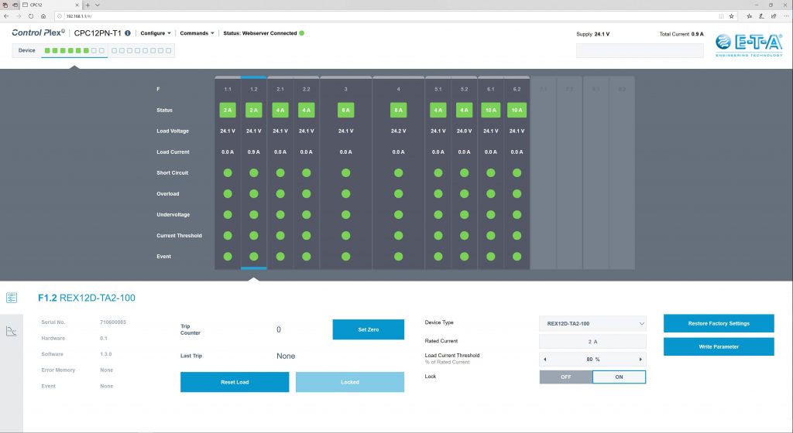Viewport: 793px width, 433px height.
Task: Click the browser home icon
Action: pyautogui.click(x=43, y=15)
